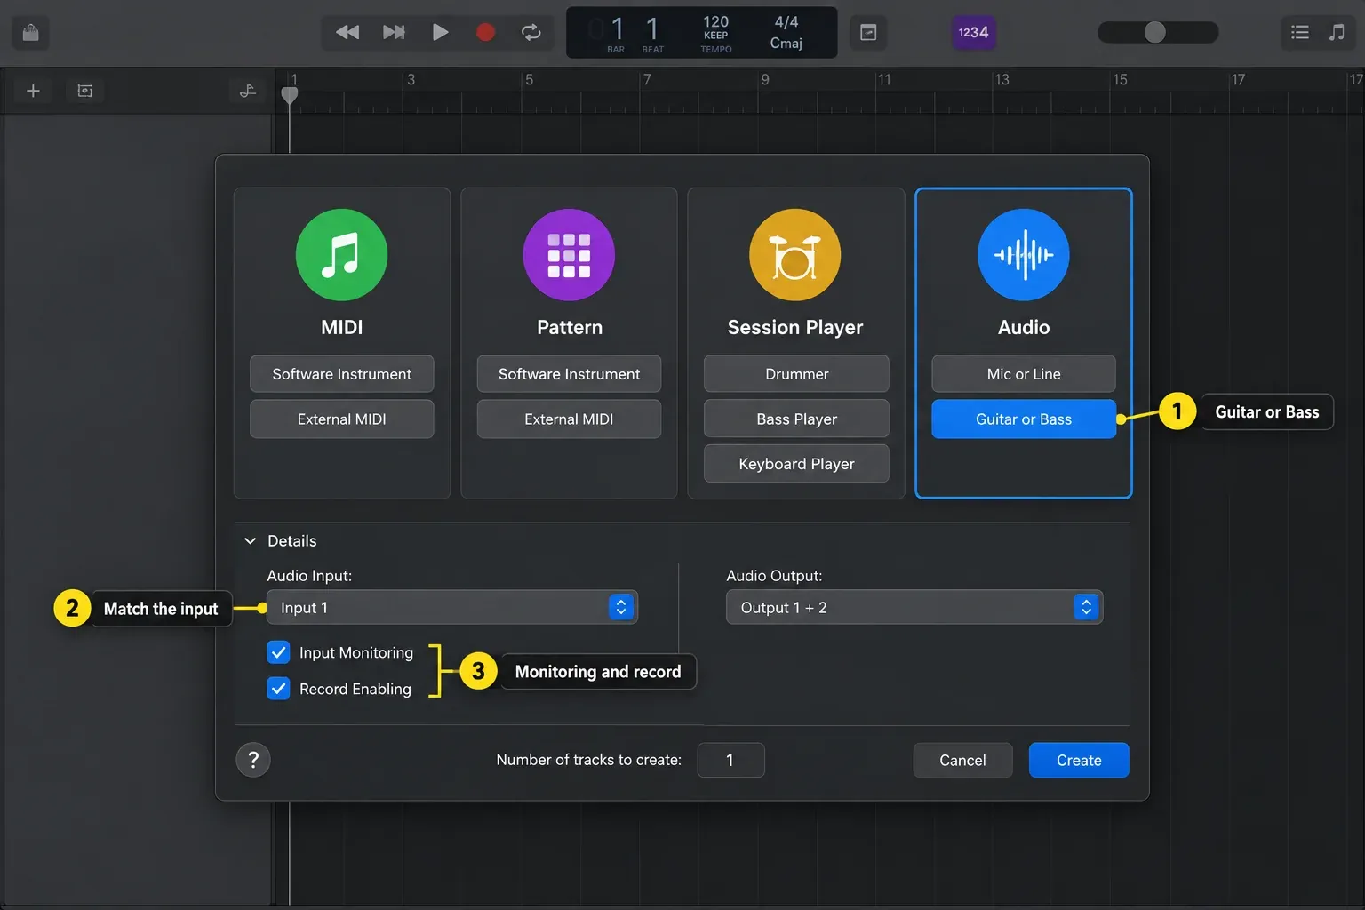Pick the Bass Player option
Screen dimensions: 1365x910
point(796,419)
